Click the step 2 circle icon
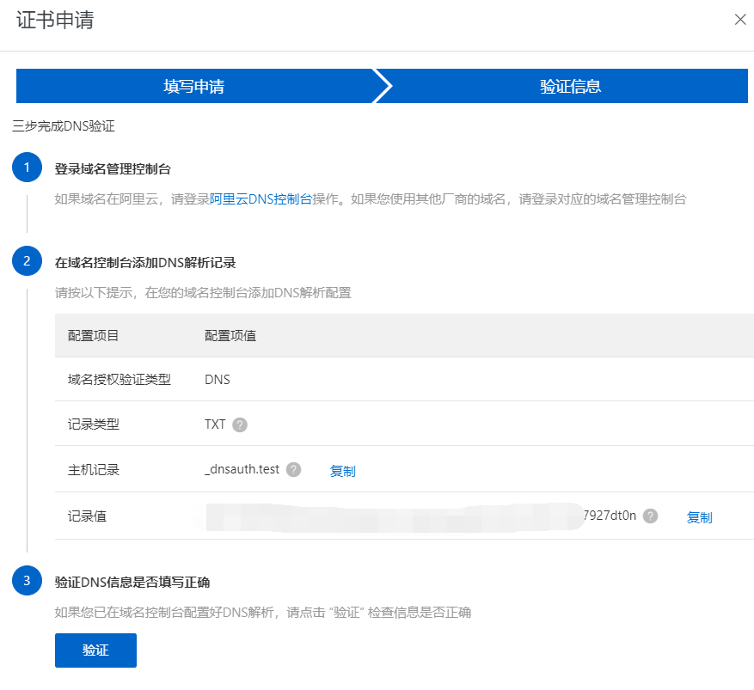754x690 pixels. (27, 261)
